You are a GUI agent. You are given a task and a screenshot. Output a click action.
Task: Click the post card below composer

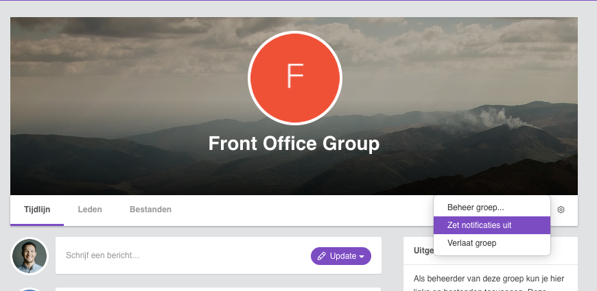click(x=218, y=289)
